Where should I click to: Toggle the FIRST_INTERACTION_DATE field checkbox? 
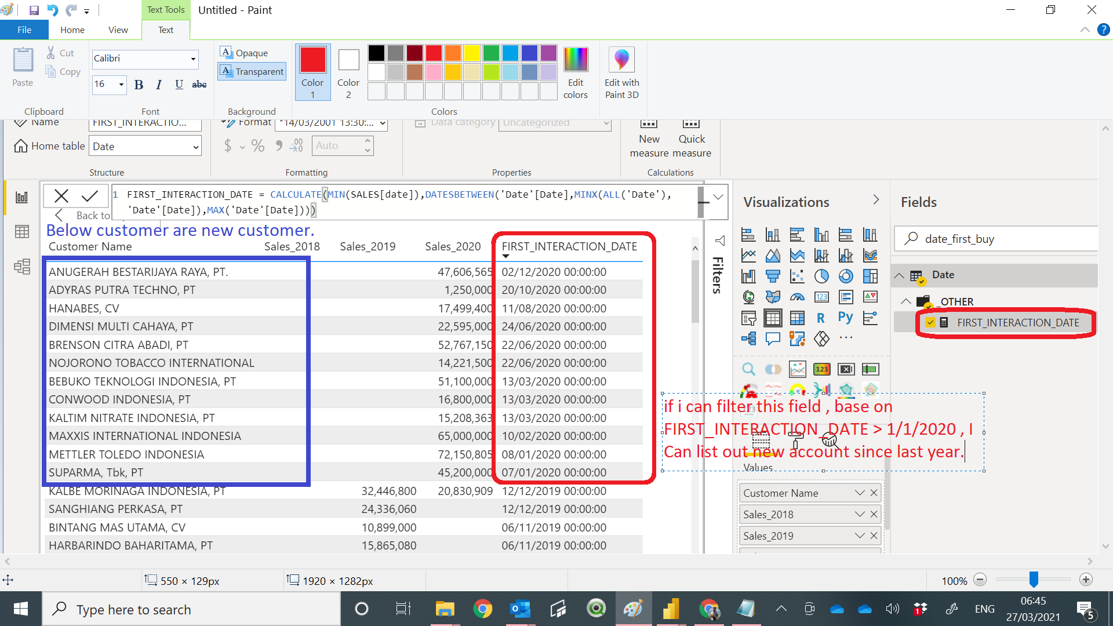pyautogui.click(x=930, y=322)
